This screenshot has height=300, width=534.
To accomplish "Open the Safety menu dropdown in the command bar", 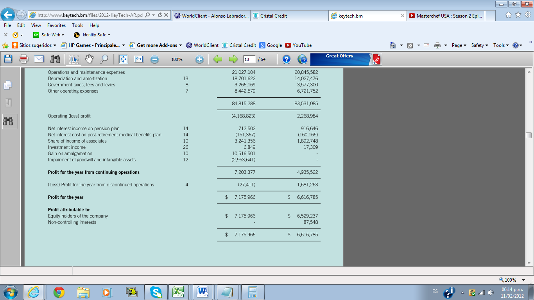I will coord(480,45).
